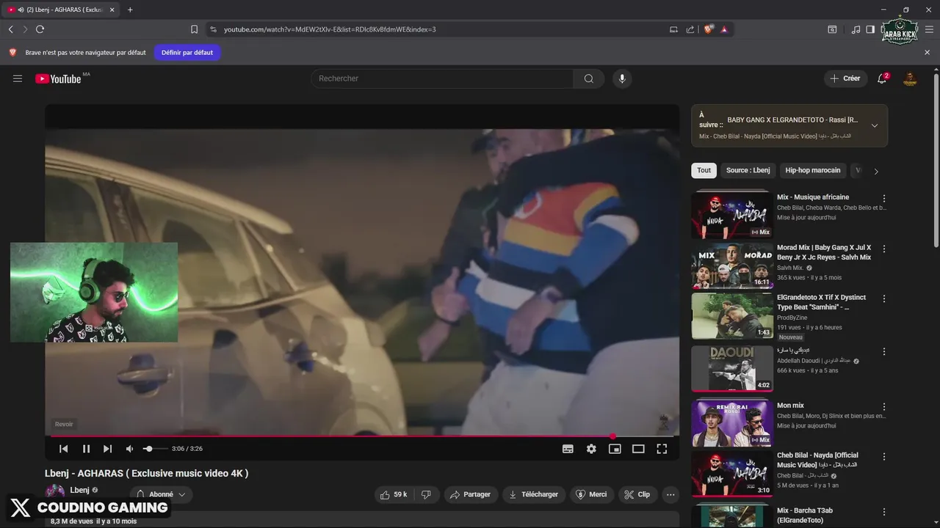Open the YouTube hamburger guide menu
Viewport: 940px width, 528px height.
[x=18, y=78]
